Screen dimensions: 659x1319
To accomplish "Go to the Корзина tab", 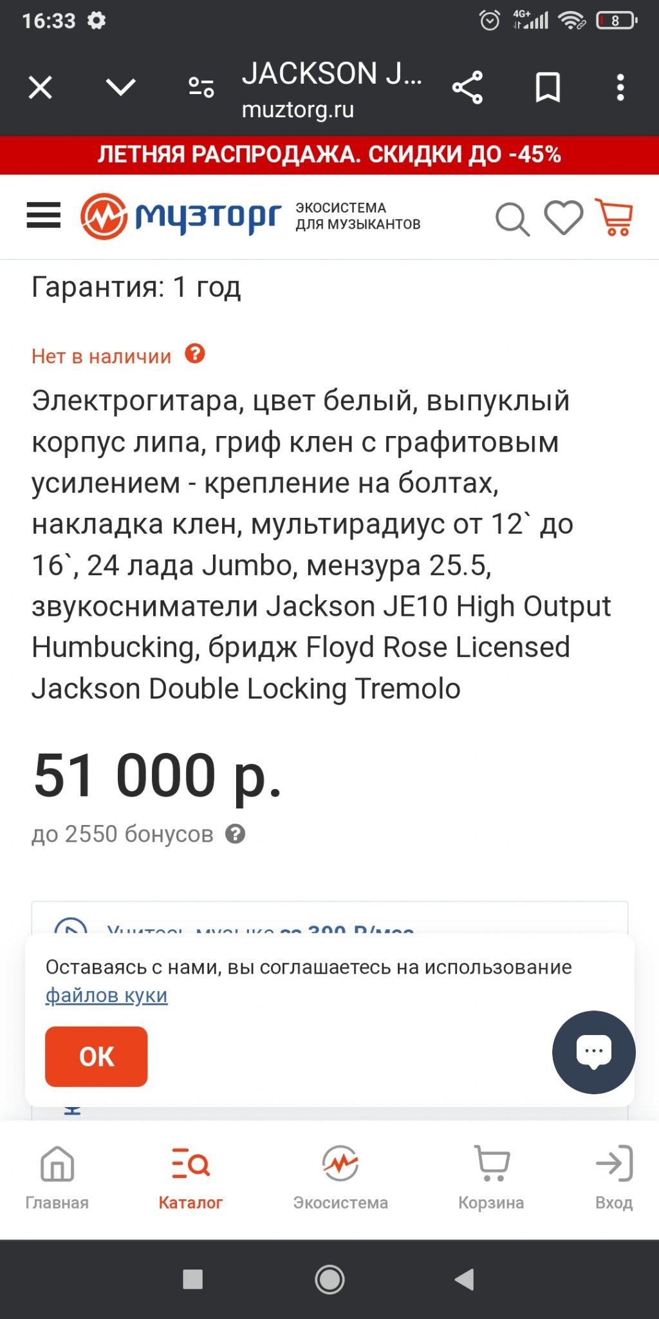I will pos(491,1179).
